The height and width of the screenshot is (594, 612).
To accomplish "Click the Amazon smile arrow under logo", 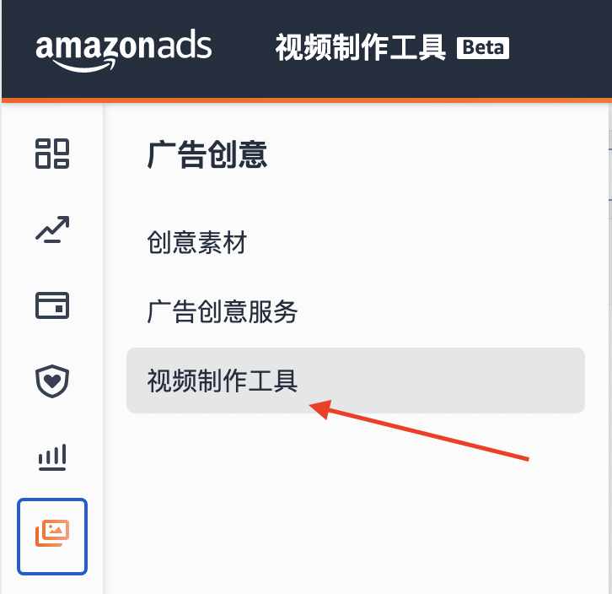I will point(84,65).
